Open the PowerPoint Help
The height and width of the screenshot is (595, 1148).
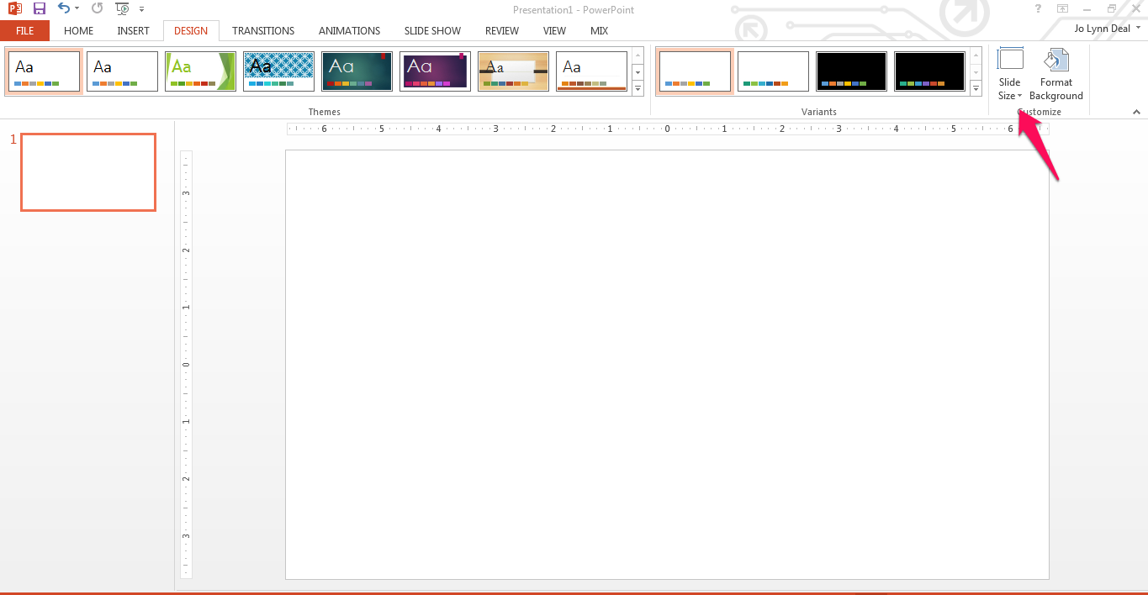click(x=1037, y=9)
